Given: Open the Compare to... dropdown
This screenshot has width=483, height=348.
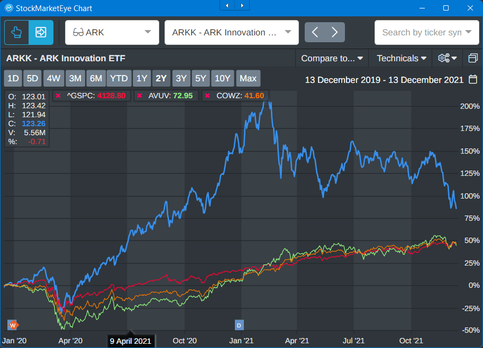Looking at the screenshot, I should click(331, 58).
